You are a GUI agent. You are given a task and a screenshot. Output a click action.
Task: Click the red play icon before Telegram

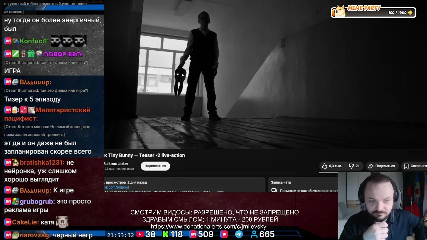pyautogui.click(x=224, y=234)
